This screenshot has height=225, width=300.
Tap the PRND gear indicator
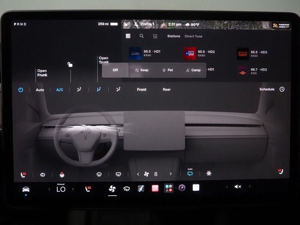pyautogui.click(x=20, y=24)
